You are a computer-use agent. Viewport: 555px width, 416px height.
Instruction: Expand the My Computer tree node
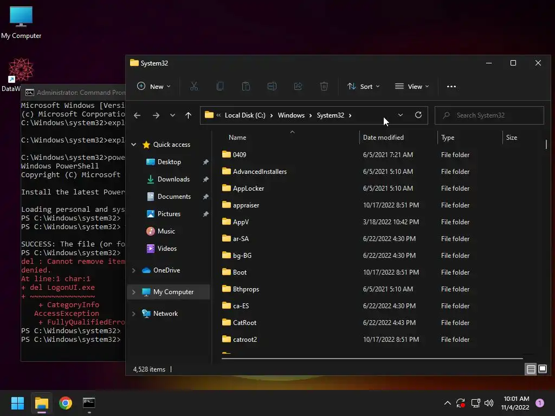(x=134, y=292)
